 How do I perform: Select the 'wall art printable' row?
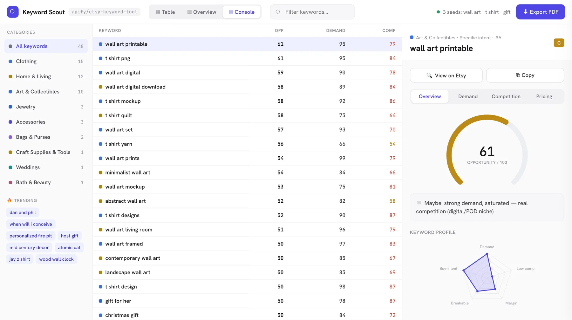(x=247, y=44)
